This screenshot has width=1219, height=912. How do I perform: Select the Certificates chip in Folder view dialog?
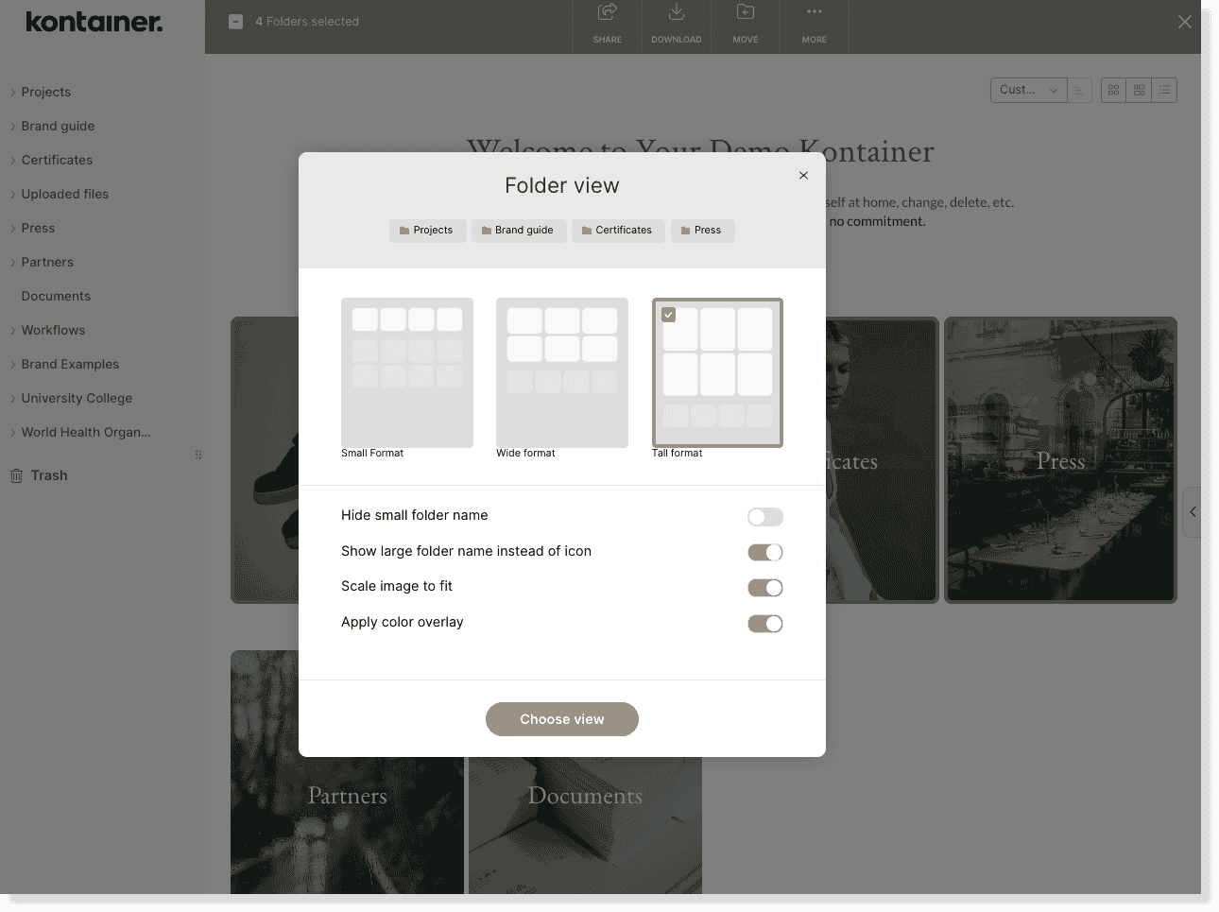coord(618,230)
